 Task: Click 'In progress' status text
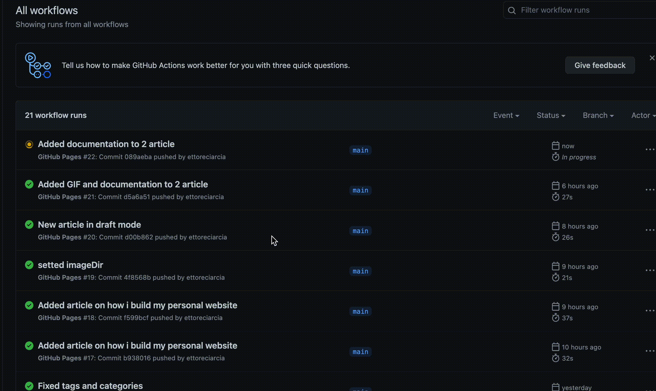tap(579, 157)
